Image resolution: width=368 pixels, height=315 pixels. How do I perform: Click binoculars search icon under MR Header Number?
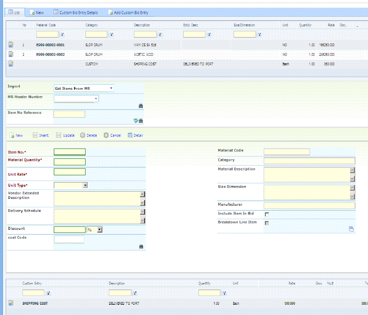[x=141, y=106]
